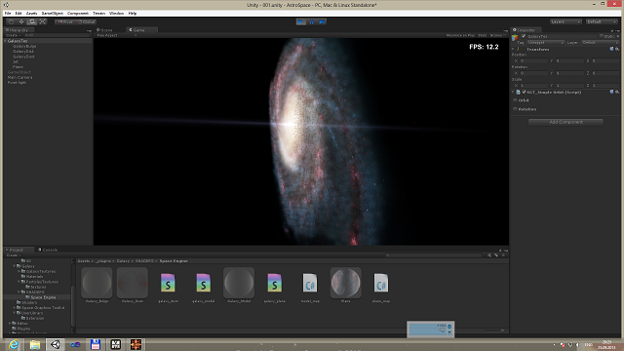Select Main Camera in Hierarchy
The image size is (624, 351).
19,77
